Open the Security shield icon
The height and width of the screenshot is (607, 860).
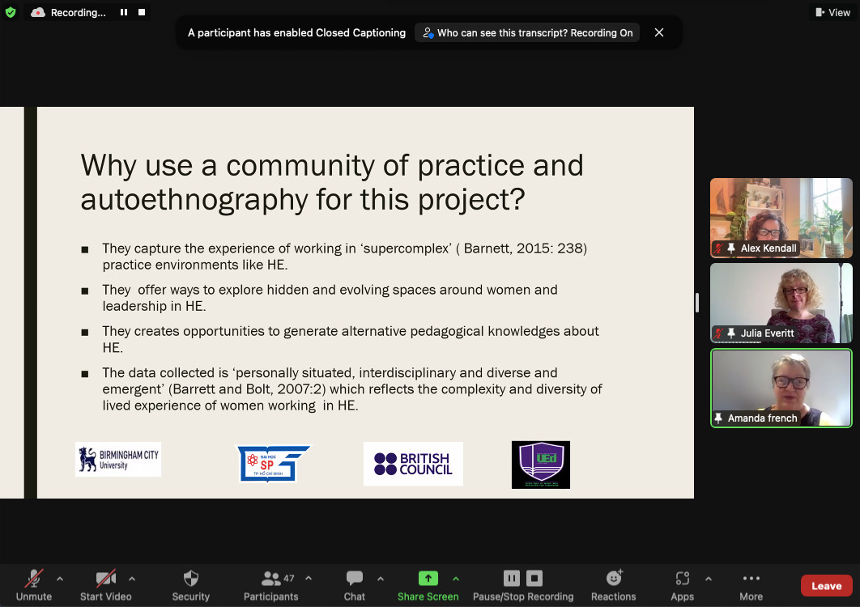click(x=191, y=579)
